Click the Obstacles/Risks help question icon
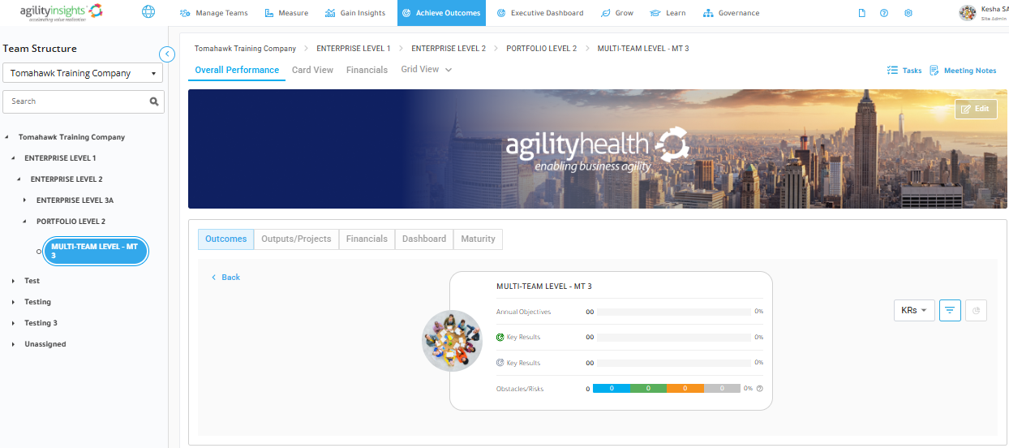This screenshot has width=1009, height=448. pyautogui.click(x=760, y=389)
